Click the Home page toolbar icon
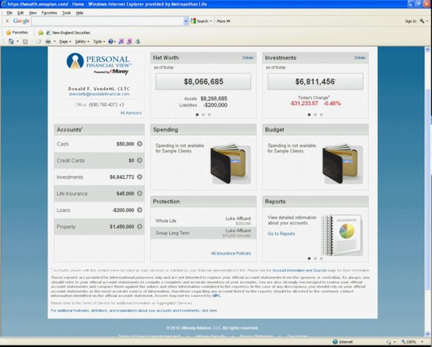Image resolution: width=432 pixels, height=347 pixels. 11,41
